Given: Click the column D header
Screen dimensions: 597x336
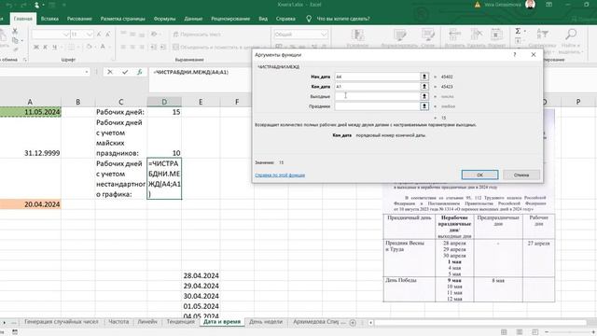Looking at the screenshot, I should (x=164, y=102).
